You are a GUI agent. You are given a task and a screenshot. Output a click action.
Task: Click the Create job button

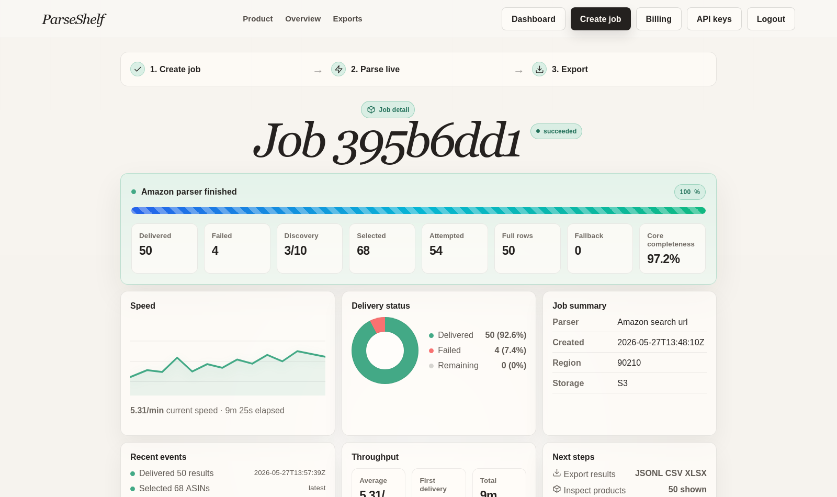(601, 19)
